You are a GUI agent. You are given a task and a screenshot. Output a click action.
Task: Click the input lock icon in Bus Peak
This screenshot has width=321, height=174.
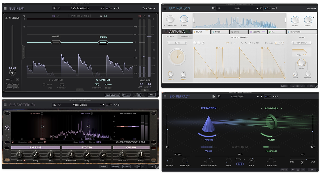[x=17, y=79]
